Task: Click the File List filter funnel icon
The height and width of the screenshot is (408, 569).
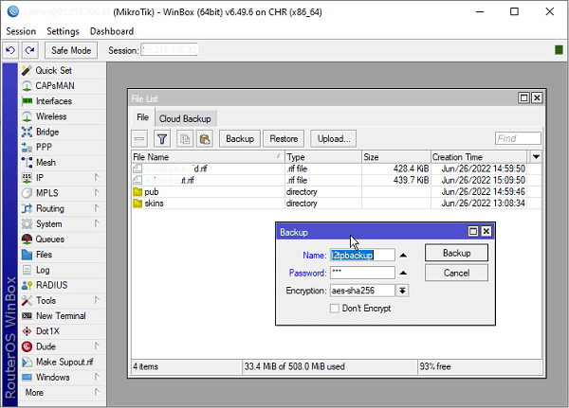Action: pyautogui.click(x=162, y=139)
